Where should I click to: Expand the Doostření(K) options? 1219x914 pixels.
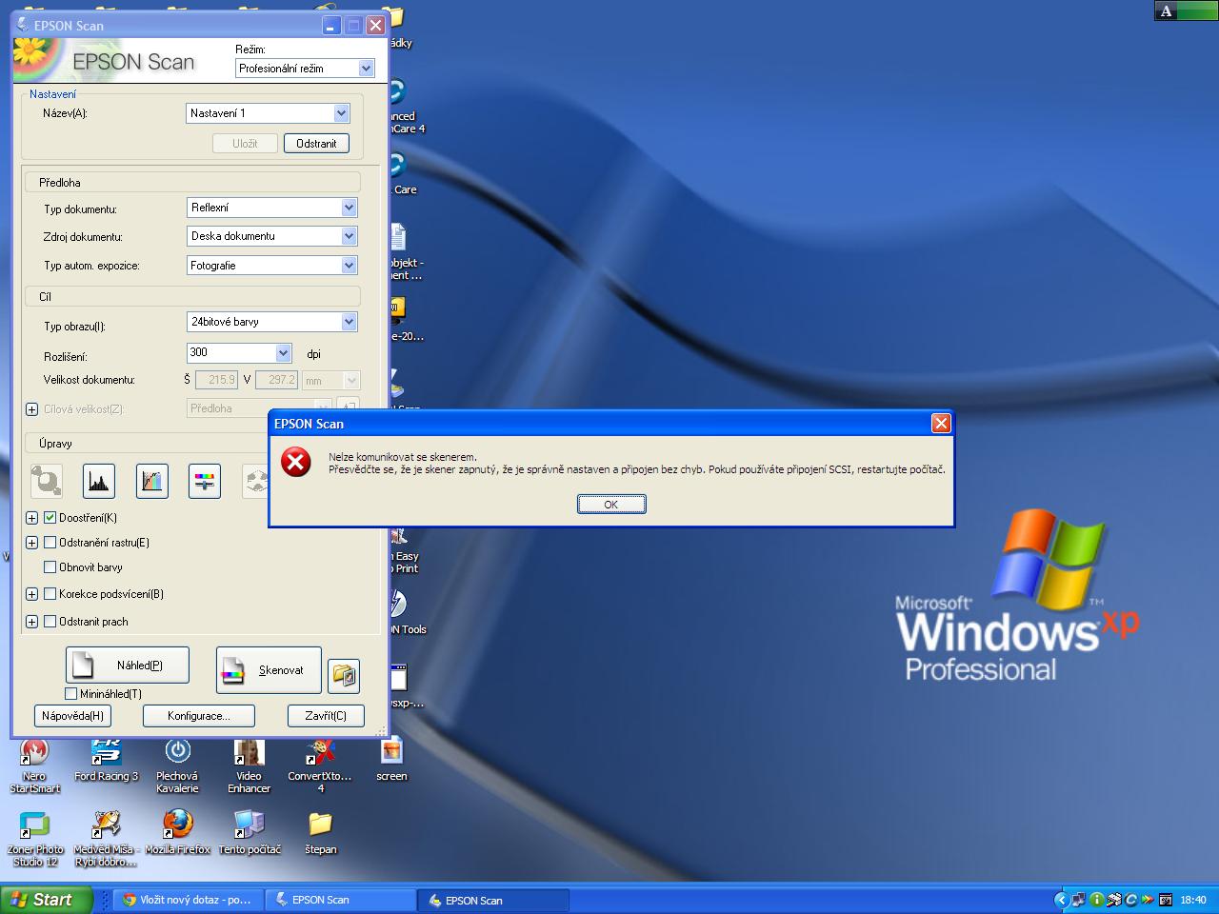(x=31, y=518)
